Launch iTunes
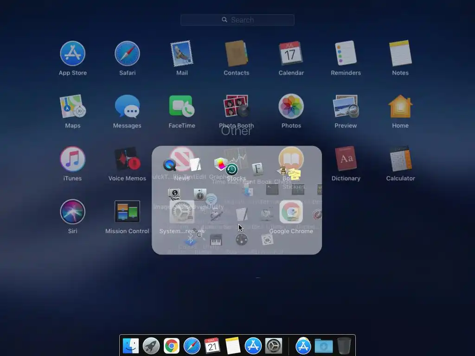The height and width of the screenshot is (356, 475). [72, 159]
